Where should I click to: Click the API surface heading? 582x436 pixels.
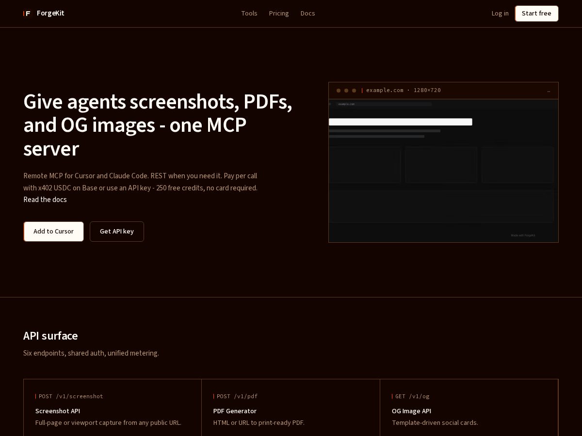tap(50, 336)
